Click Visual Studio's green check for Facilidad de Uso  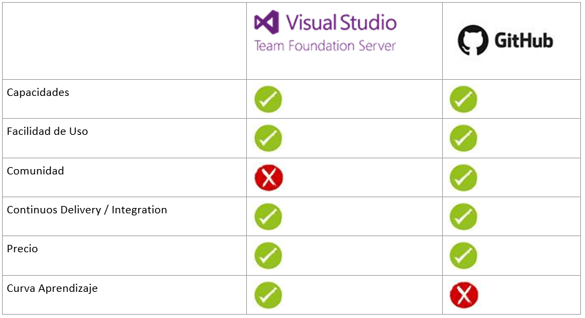coord(268,138)
